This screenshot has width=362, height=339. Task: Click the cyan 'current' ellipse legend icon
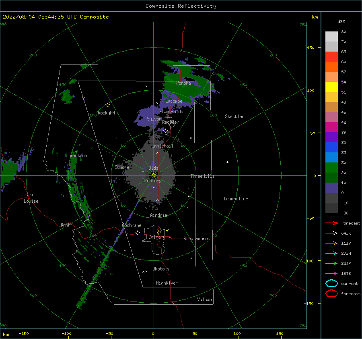(x=331, y=283)
